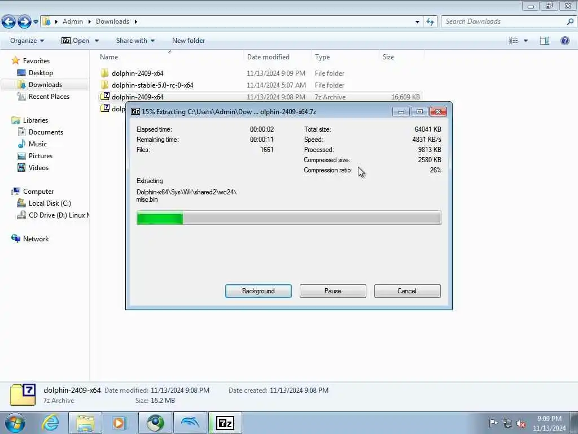Expand the view options dropdown arrow
578x434 pixels.
coord(526,41)
